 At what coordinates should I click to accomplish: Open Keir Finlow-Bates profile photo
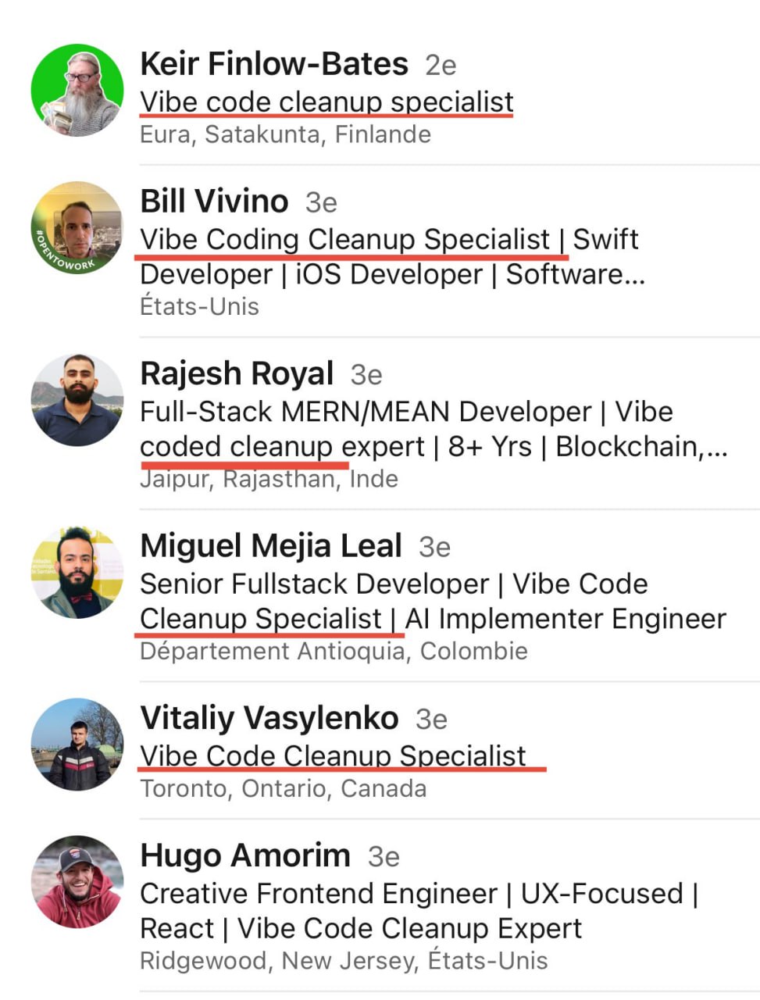(77, 90)
